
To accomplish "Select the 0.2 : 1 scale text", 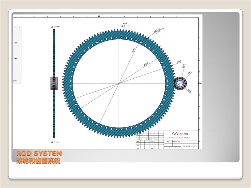I will [125, 26].
